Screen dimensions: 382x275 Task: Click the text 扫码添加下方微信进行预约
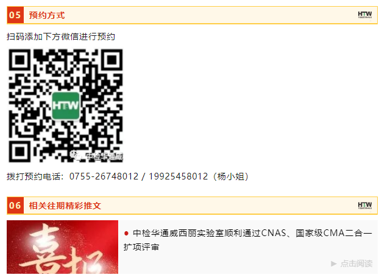pyautogui.click(x=61, y=37)
